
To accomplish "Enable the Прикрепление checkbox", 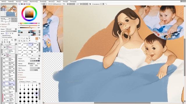I will pos(1,35).
